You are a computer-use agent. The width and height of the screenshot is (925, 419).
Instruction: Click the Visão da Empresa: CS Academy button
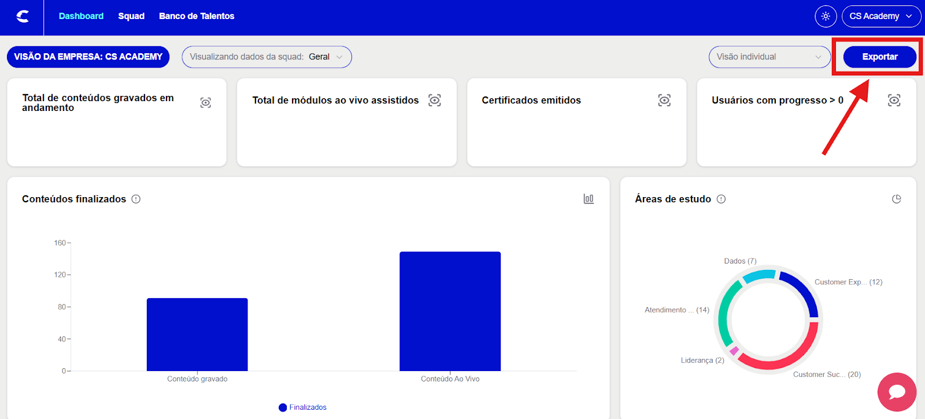88,57
